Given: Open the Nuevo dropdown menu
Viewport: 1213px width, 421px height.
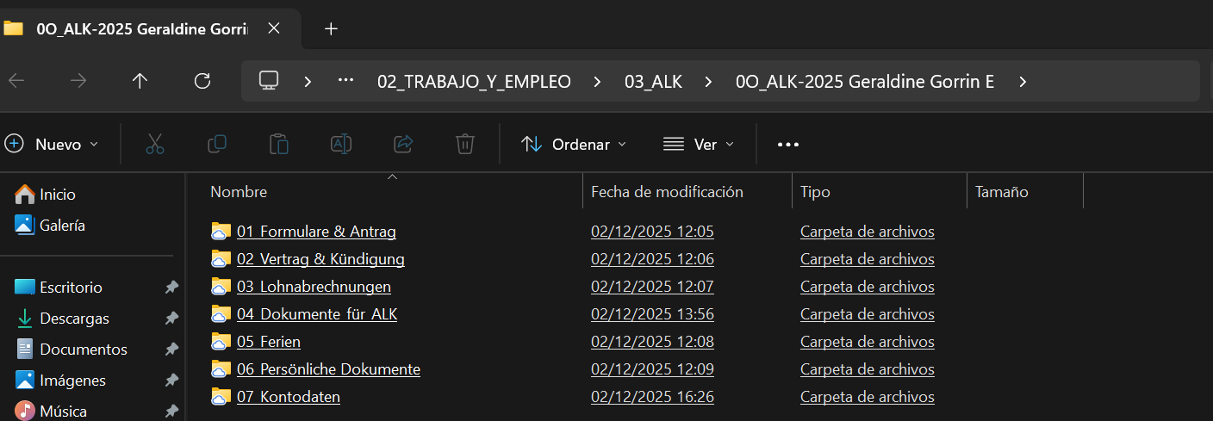Looking at the screenshot, I should point(52,145).
